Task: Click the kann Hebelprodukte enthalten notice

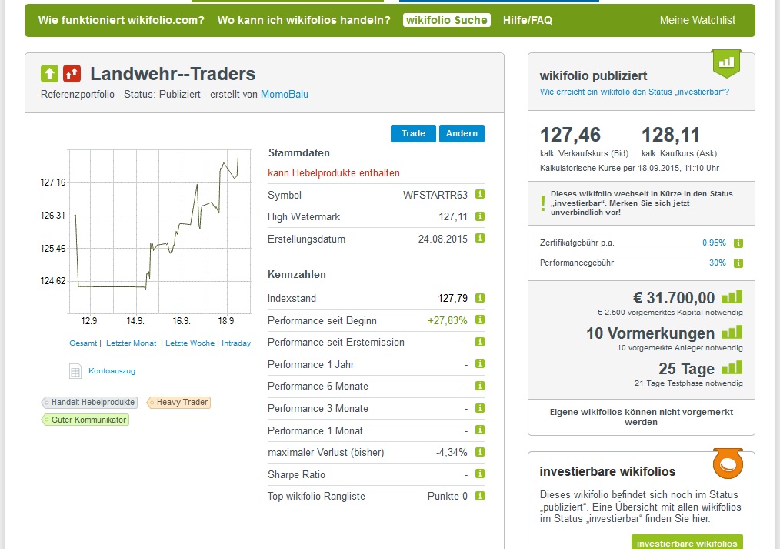Action: [x=334, y=173]
